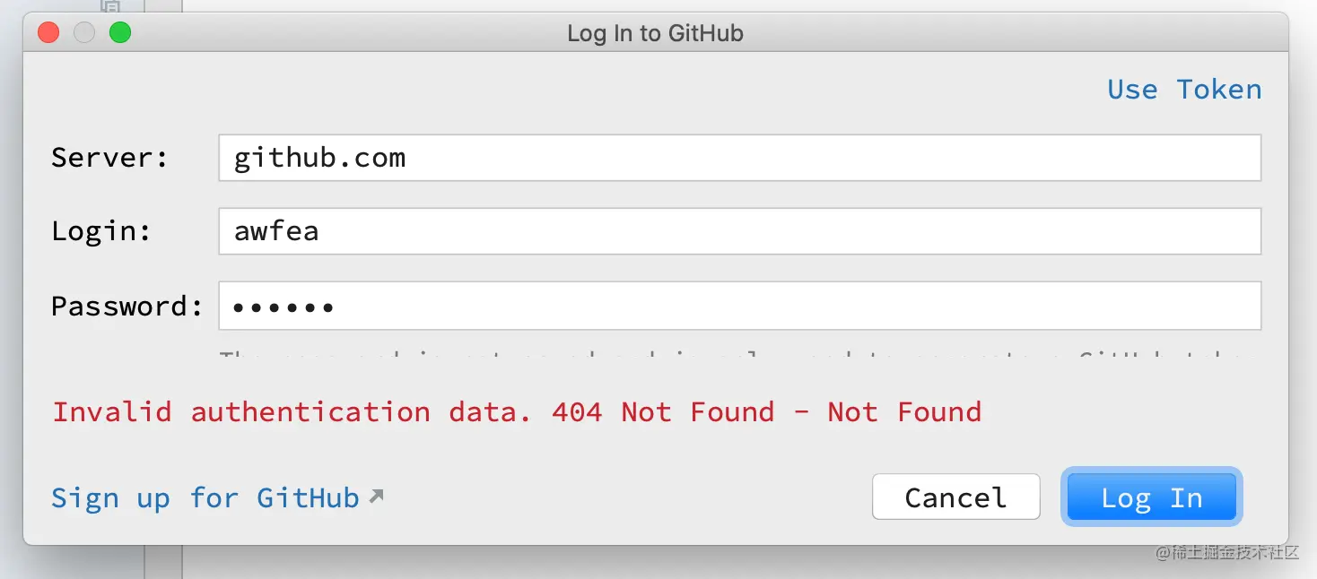Click the watermark text at bottom right
This screenshot has height=579, width=1317.
click(1226, 552)
